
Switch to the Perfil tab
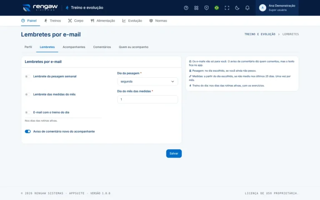pos(28,47)
